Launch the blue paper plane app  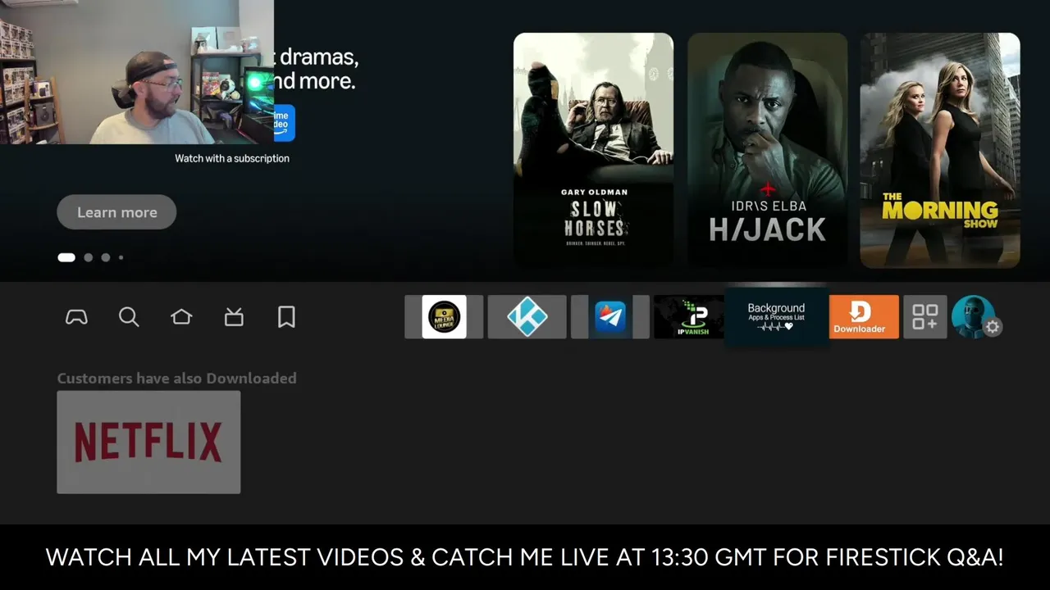(x=609, y=317)
